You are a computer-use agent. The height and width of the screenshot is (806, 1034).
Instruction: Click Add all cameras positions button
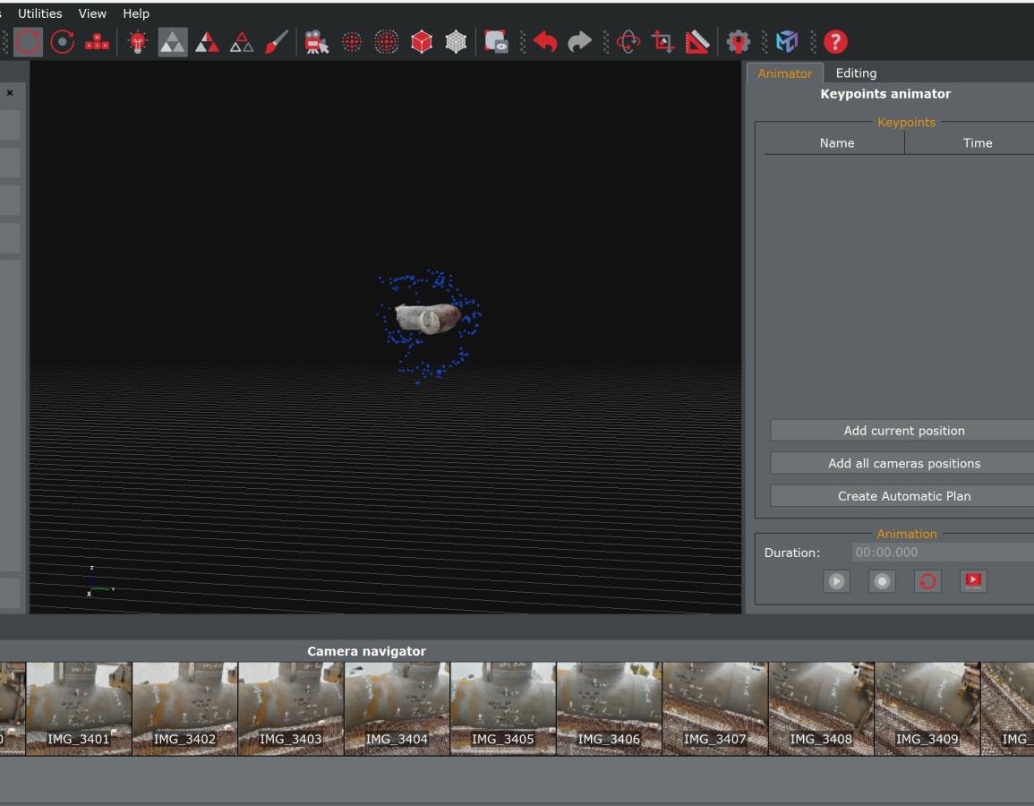coord(904,464)
